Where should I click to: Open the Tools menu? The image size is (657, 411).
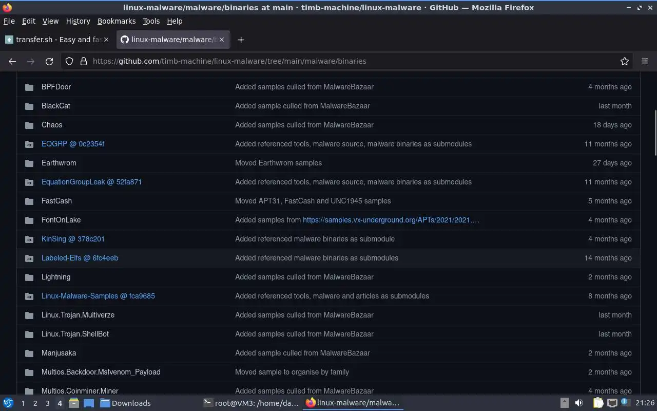point(151,21)
